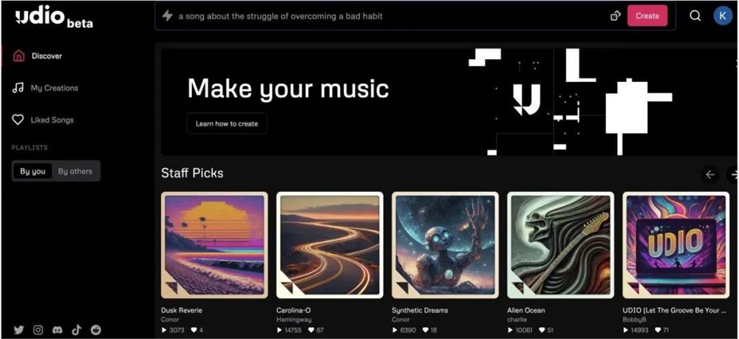Open the Instagram icon link
The image size is (739, 339).
[38, 330]
